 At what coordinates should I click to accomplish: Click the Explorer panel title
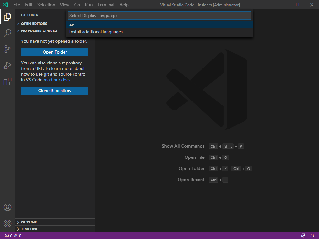[30, 15]
